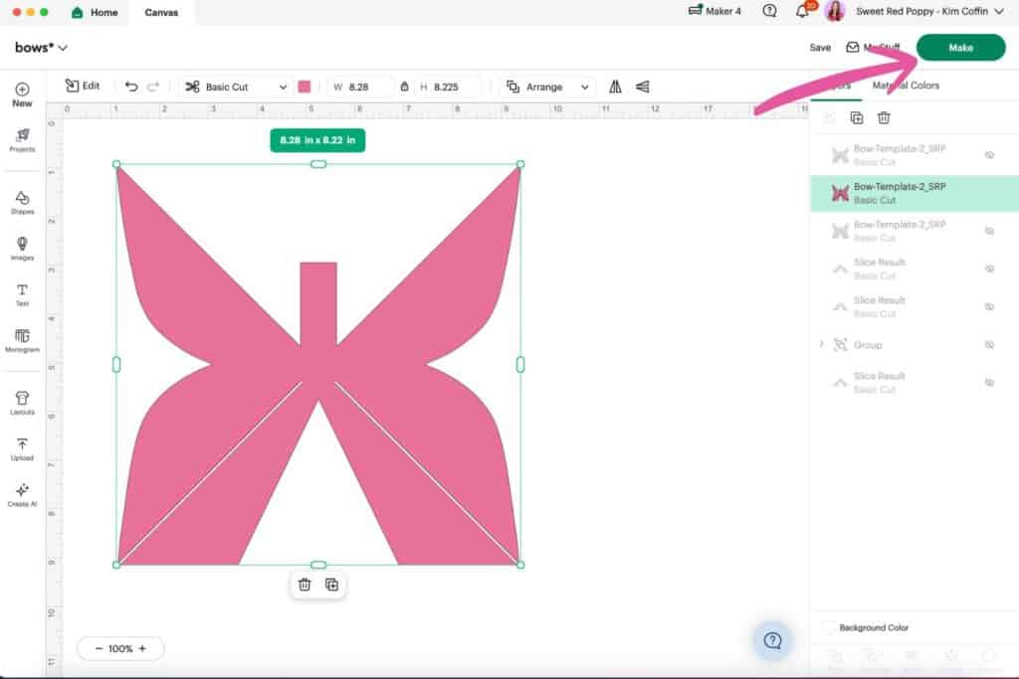Click the undo arrow in toolbar
1019x679 pixels.
[131, 86]
